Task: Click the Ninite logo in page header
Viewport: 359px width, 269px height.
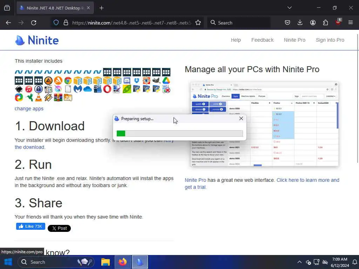Action: [x=36, y=40]
